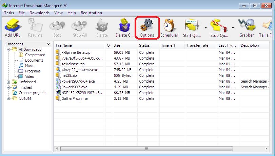Select the All Downloads tree label
The width and height of the screenshot is (275, 156).
30,49
